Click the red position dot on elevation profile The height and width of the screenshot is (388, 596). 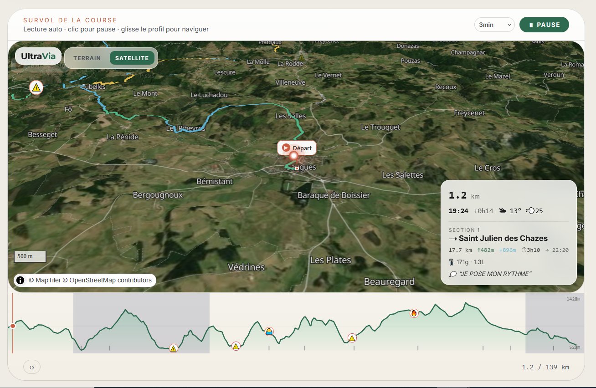[13, 326]
